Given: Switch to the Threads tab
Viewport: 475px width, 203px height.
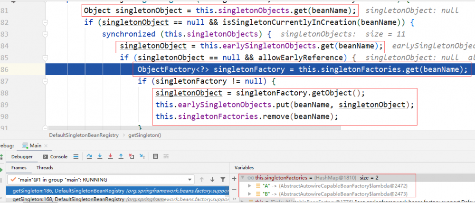Looking at the screenshot, I should 45,167.
